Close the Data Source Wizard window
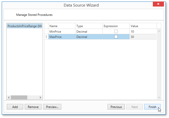The width and height of the screenshot is (169, 118). point(158,4)
